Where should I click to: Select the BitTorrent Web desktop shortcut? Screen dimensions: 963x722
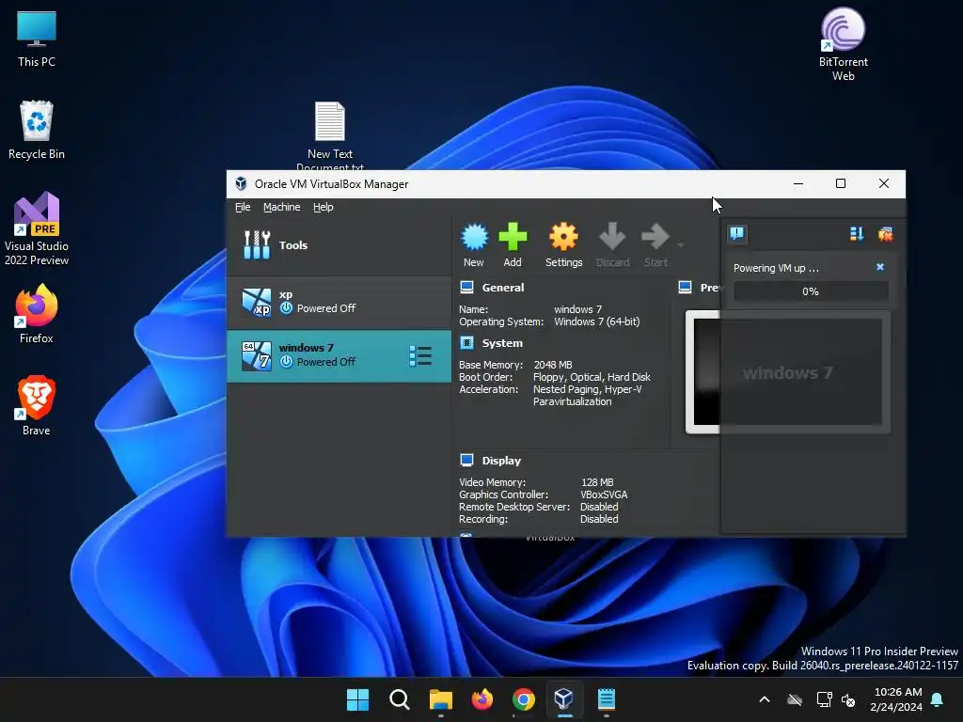[844, 44]
